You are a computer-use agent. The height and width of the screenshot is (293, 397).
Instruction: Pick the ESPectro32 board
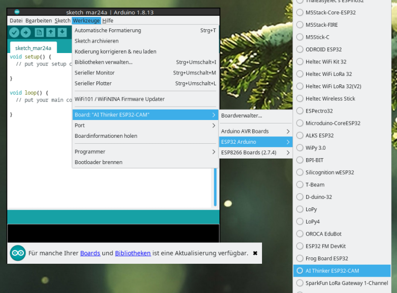coord(342,111)
